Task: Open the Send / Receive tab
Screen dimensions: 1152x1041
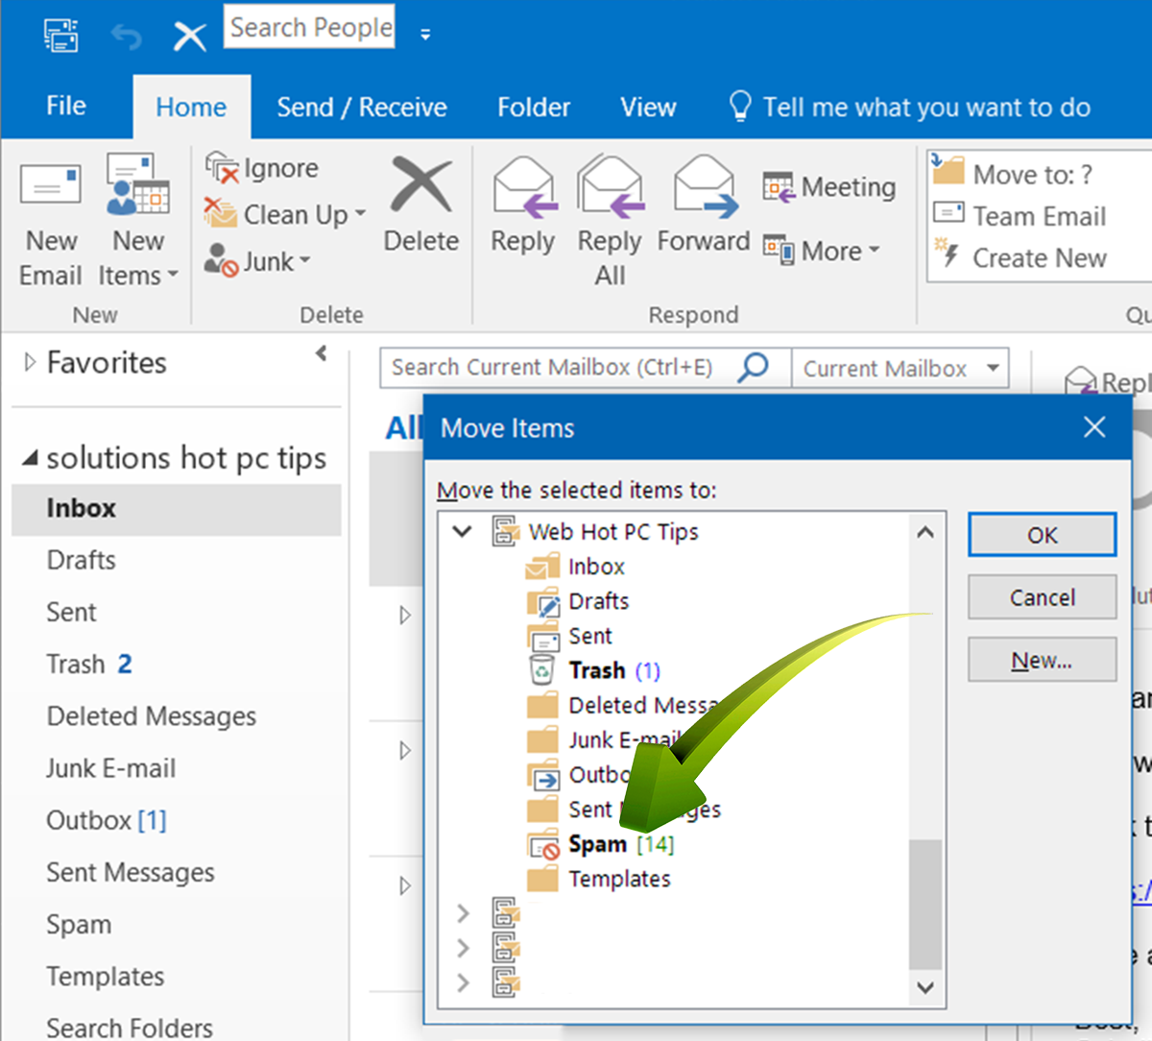Action: 362,107
